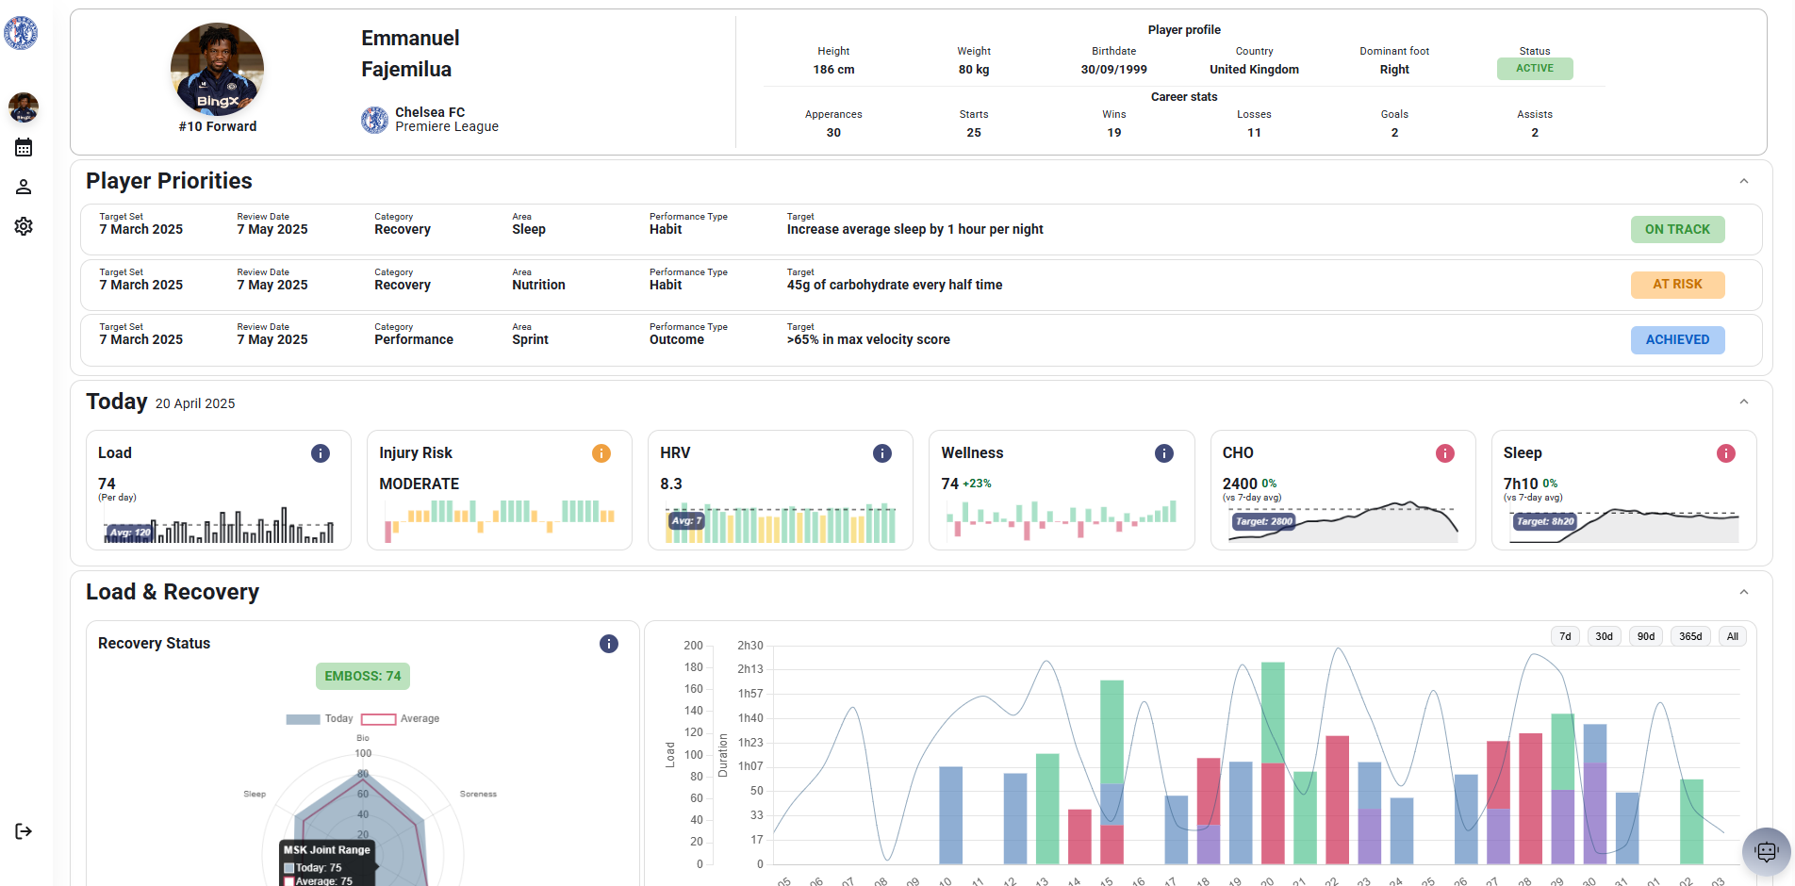Click the Chelsea club crest logo in sidebar

tap(21, 33)
